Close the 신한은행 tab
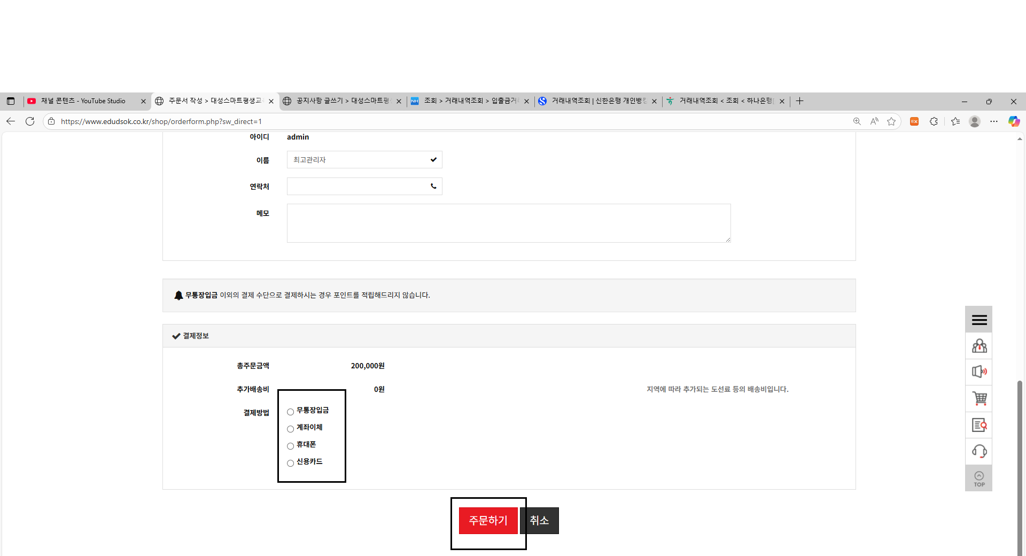The height and width of the screenshot is (556, 1026). [x=654, y=101]
